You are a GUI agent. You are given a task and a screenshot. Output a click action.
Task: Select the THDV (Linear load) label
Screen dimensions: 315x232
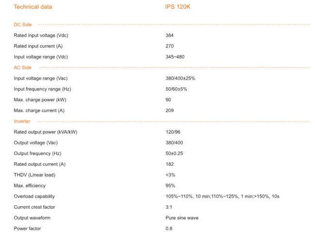[x=34, y=175]
